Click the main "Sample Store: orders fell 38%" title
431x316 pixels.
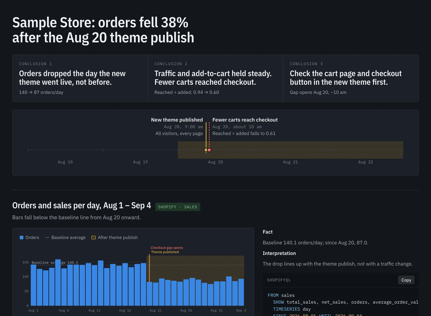(103, 30)
